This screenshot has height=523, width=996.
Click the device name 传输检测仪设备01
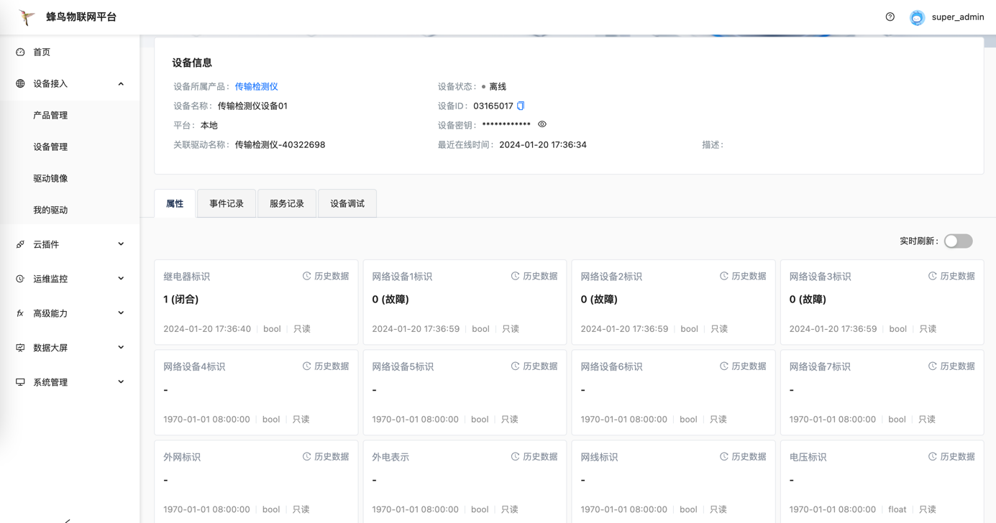(252, 106)
